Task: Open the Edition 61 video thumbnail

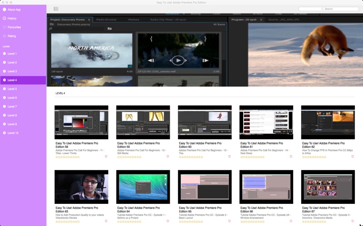Action: pos(266,122)
